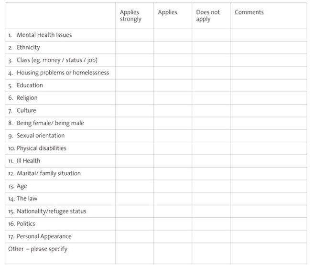Click Comments cell for Being female/ being male
This screenshot has width=314, height=265.
(268, 123)
